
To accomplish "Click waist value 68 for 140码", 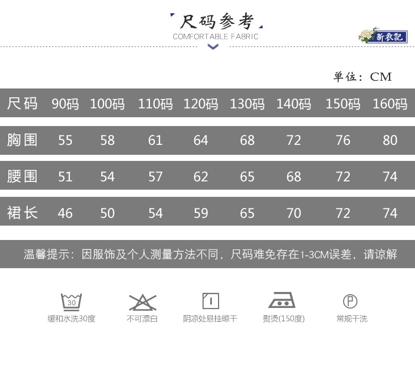I will [294, 176].
